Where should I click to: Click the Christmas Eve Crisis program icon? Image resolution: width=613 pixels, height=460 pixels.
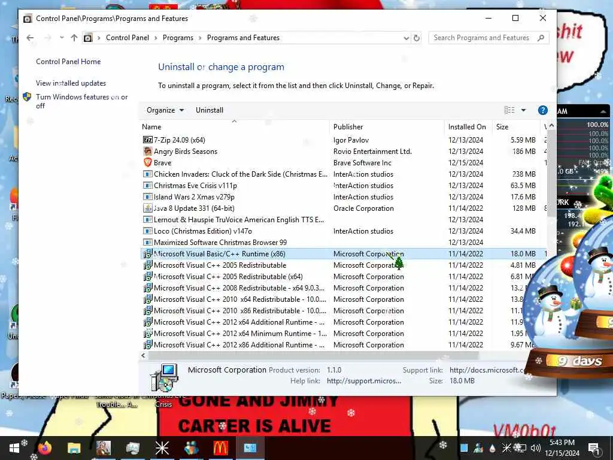click(147, 186)
